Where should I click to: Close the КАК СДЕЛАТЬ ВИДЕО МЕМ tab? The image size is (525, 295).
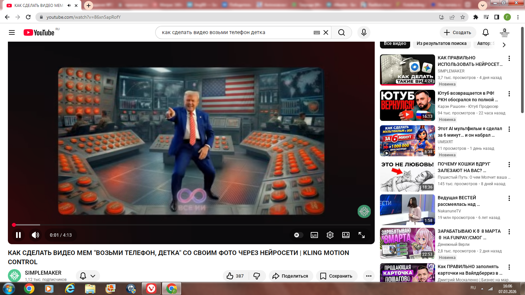point(76,6)
